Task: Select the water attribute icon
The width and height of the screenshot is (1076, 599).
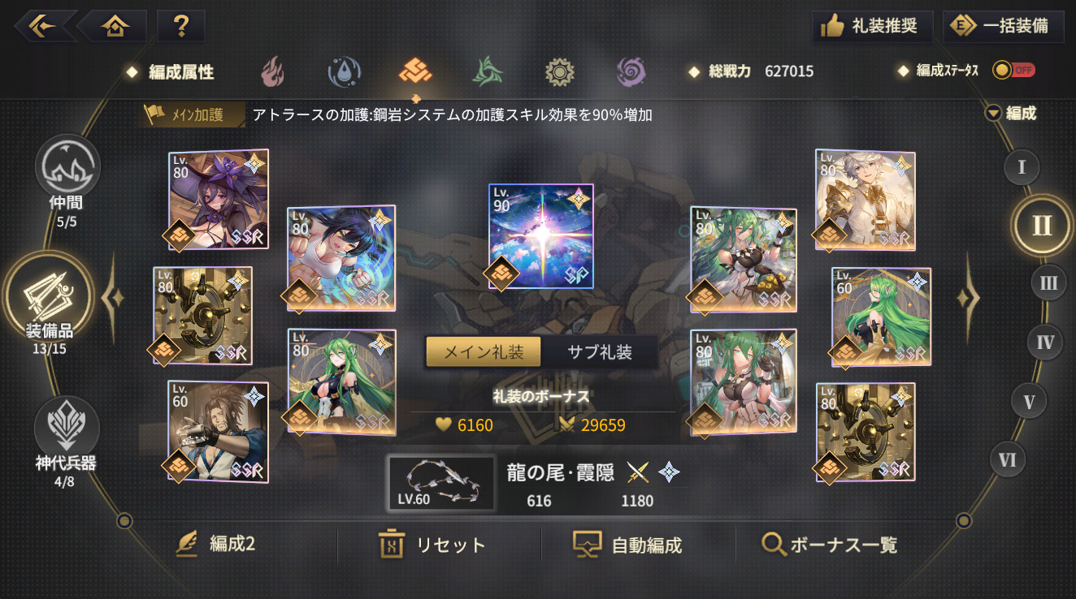Action: click(x=344, y=72)
